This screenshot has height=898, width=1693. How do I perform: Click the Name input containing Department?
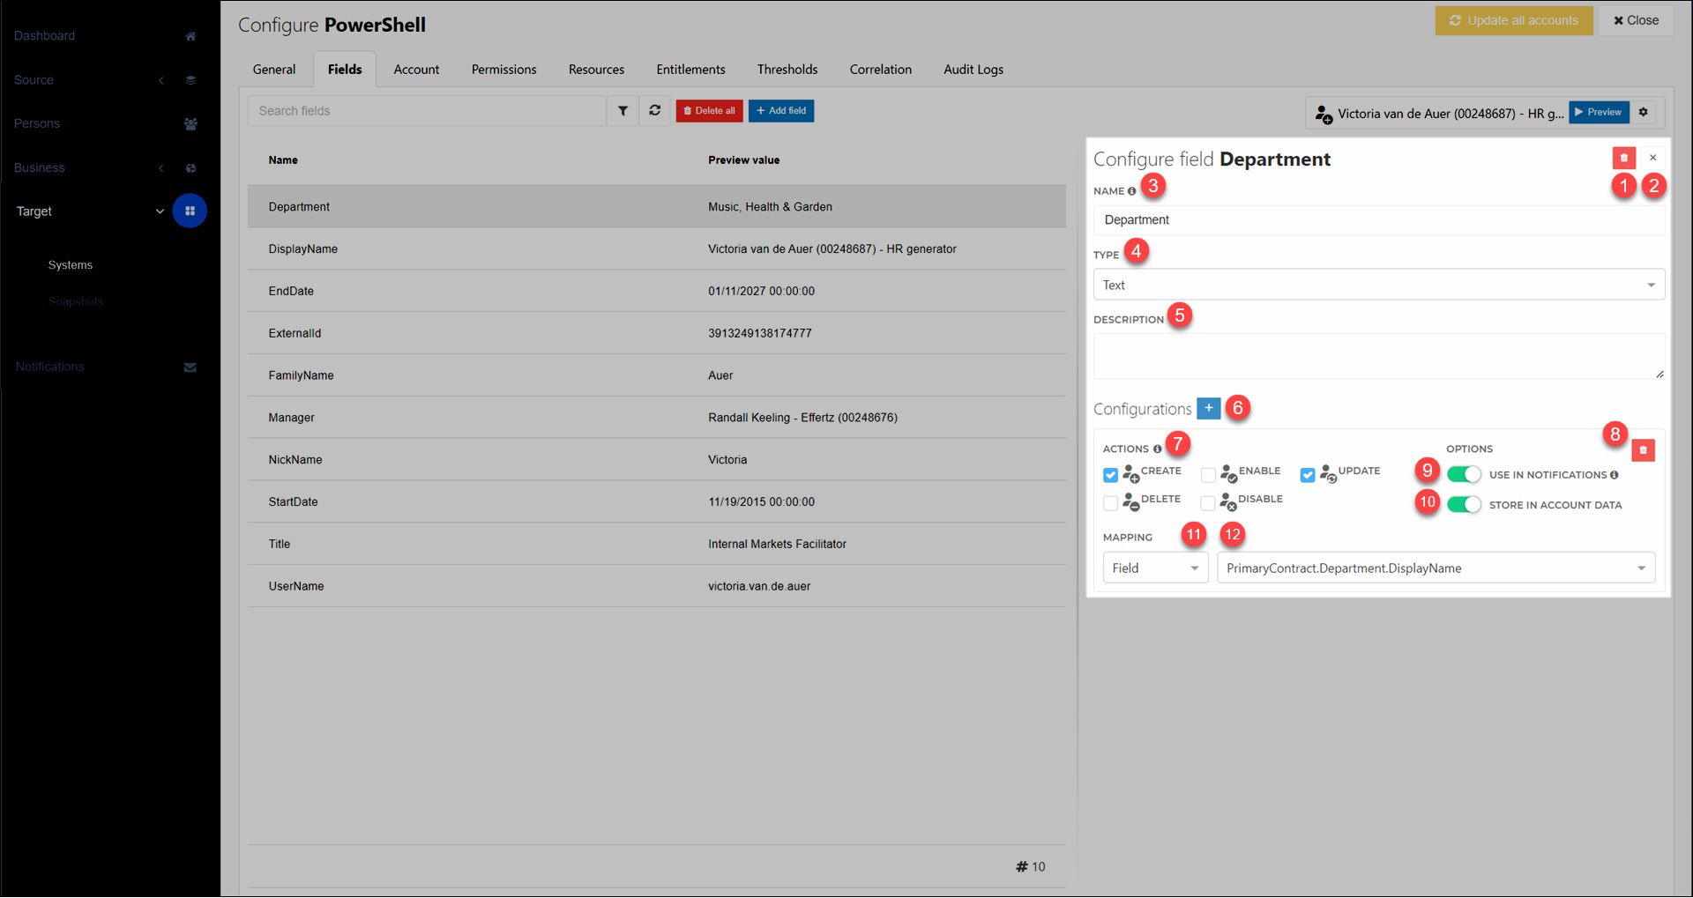tap(1379, 220)
